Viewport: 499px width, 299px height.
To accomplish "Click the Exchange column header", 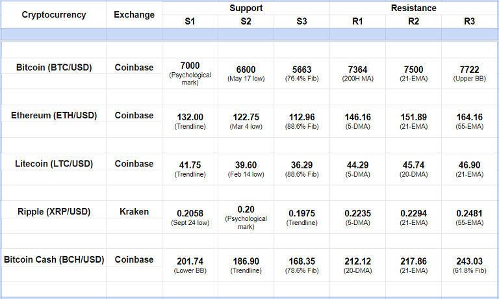I will click(134, 15).
